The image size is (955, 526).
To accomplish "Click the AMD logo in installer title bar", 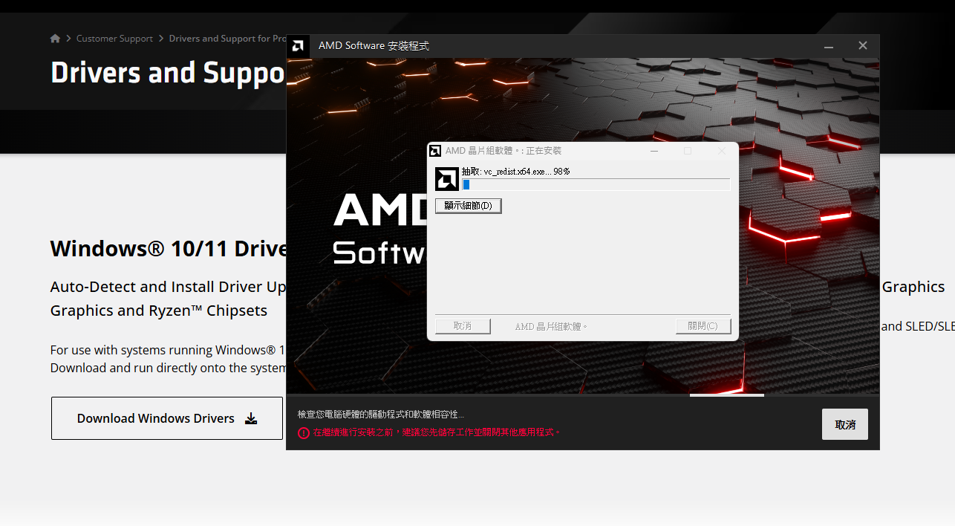I will tap(298, 46).
